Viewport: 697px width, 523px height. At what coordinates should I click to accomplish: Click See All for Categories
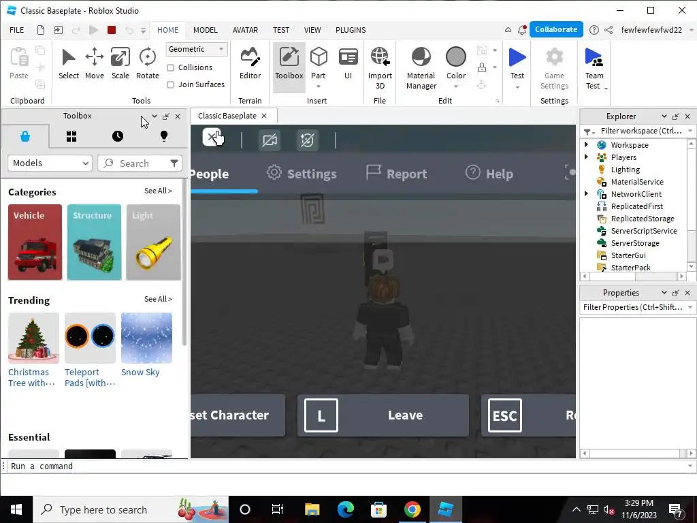158,191
